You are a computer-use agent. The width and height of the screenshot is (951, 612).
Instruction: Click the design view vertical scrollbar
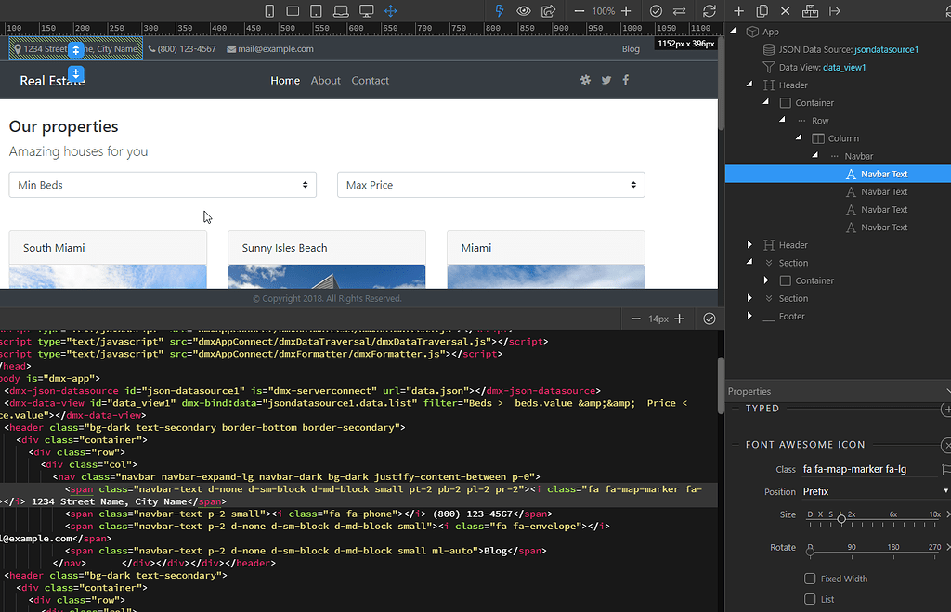point(721,84)
